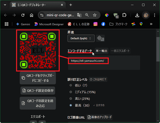Image resolution: width=160 pixels, height=123 pixels.
Task: Select the 低い (7) error correction level
Action: 71,85
